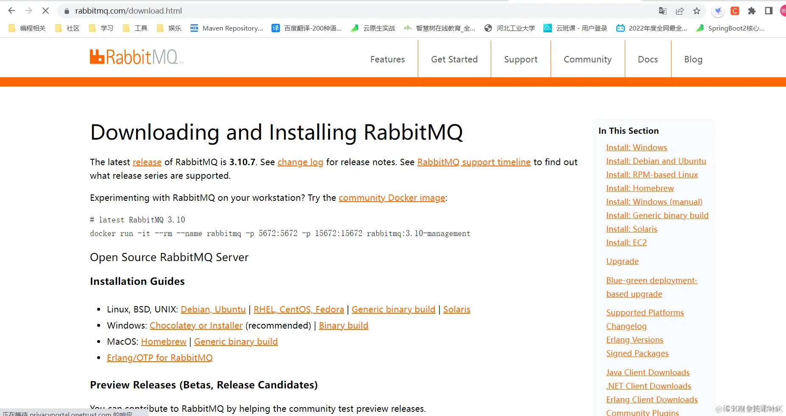The height and width of the screenshot is (416, 786).
Task: Open the Features menu item
Action: [388, 59]
